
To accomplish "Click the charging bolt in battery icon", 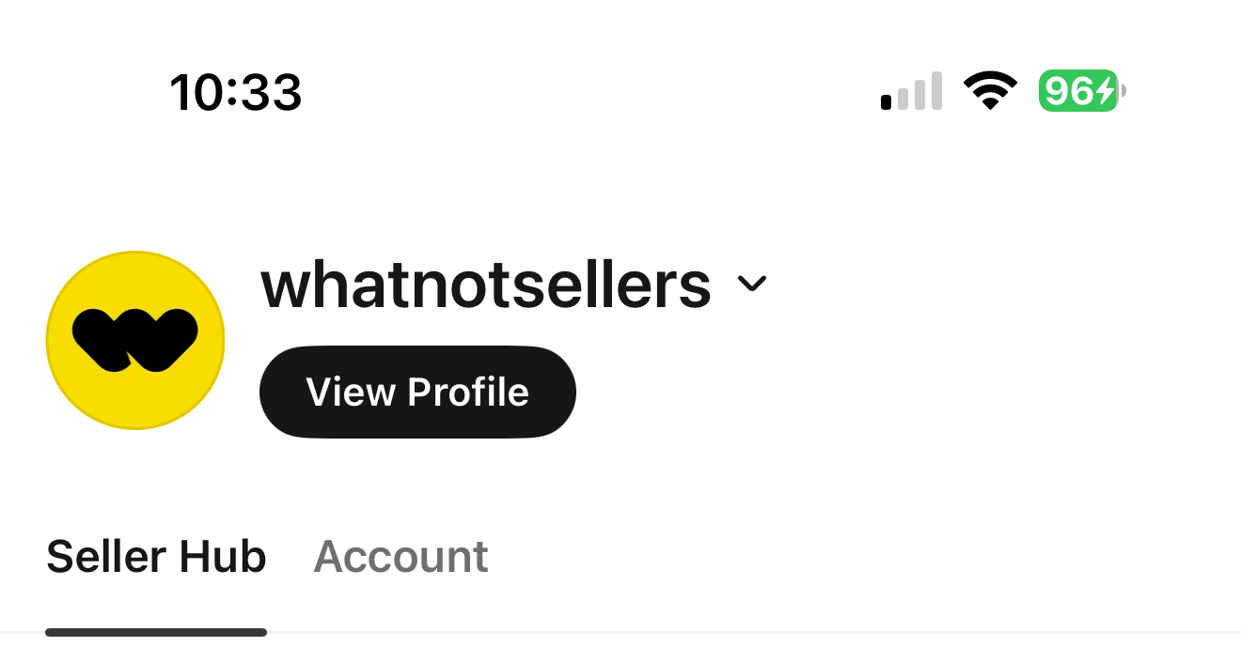I will pos(1106,91).
